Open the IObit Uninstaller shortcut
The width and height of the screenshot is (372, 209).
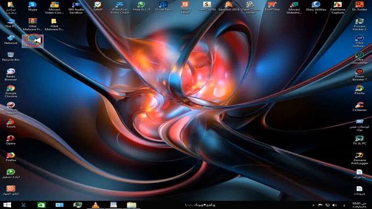click(359, 58)
